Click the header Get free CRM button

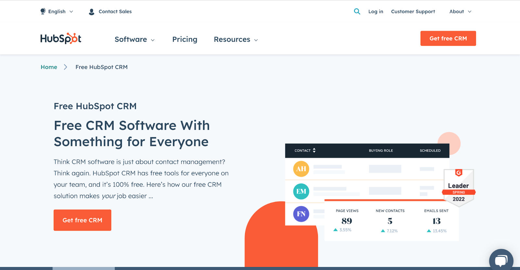(x=448, y=38)
